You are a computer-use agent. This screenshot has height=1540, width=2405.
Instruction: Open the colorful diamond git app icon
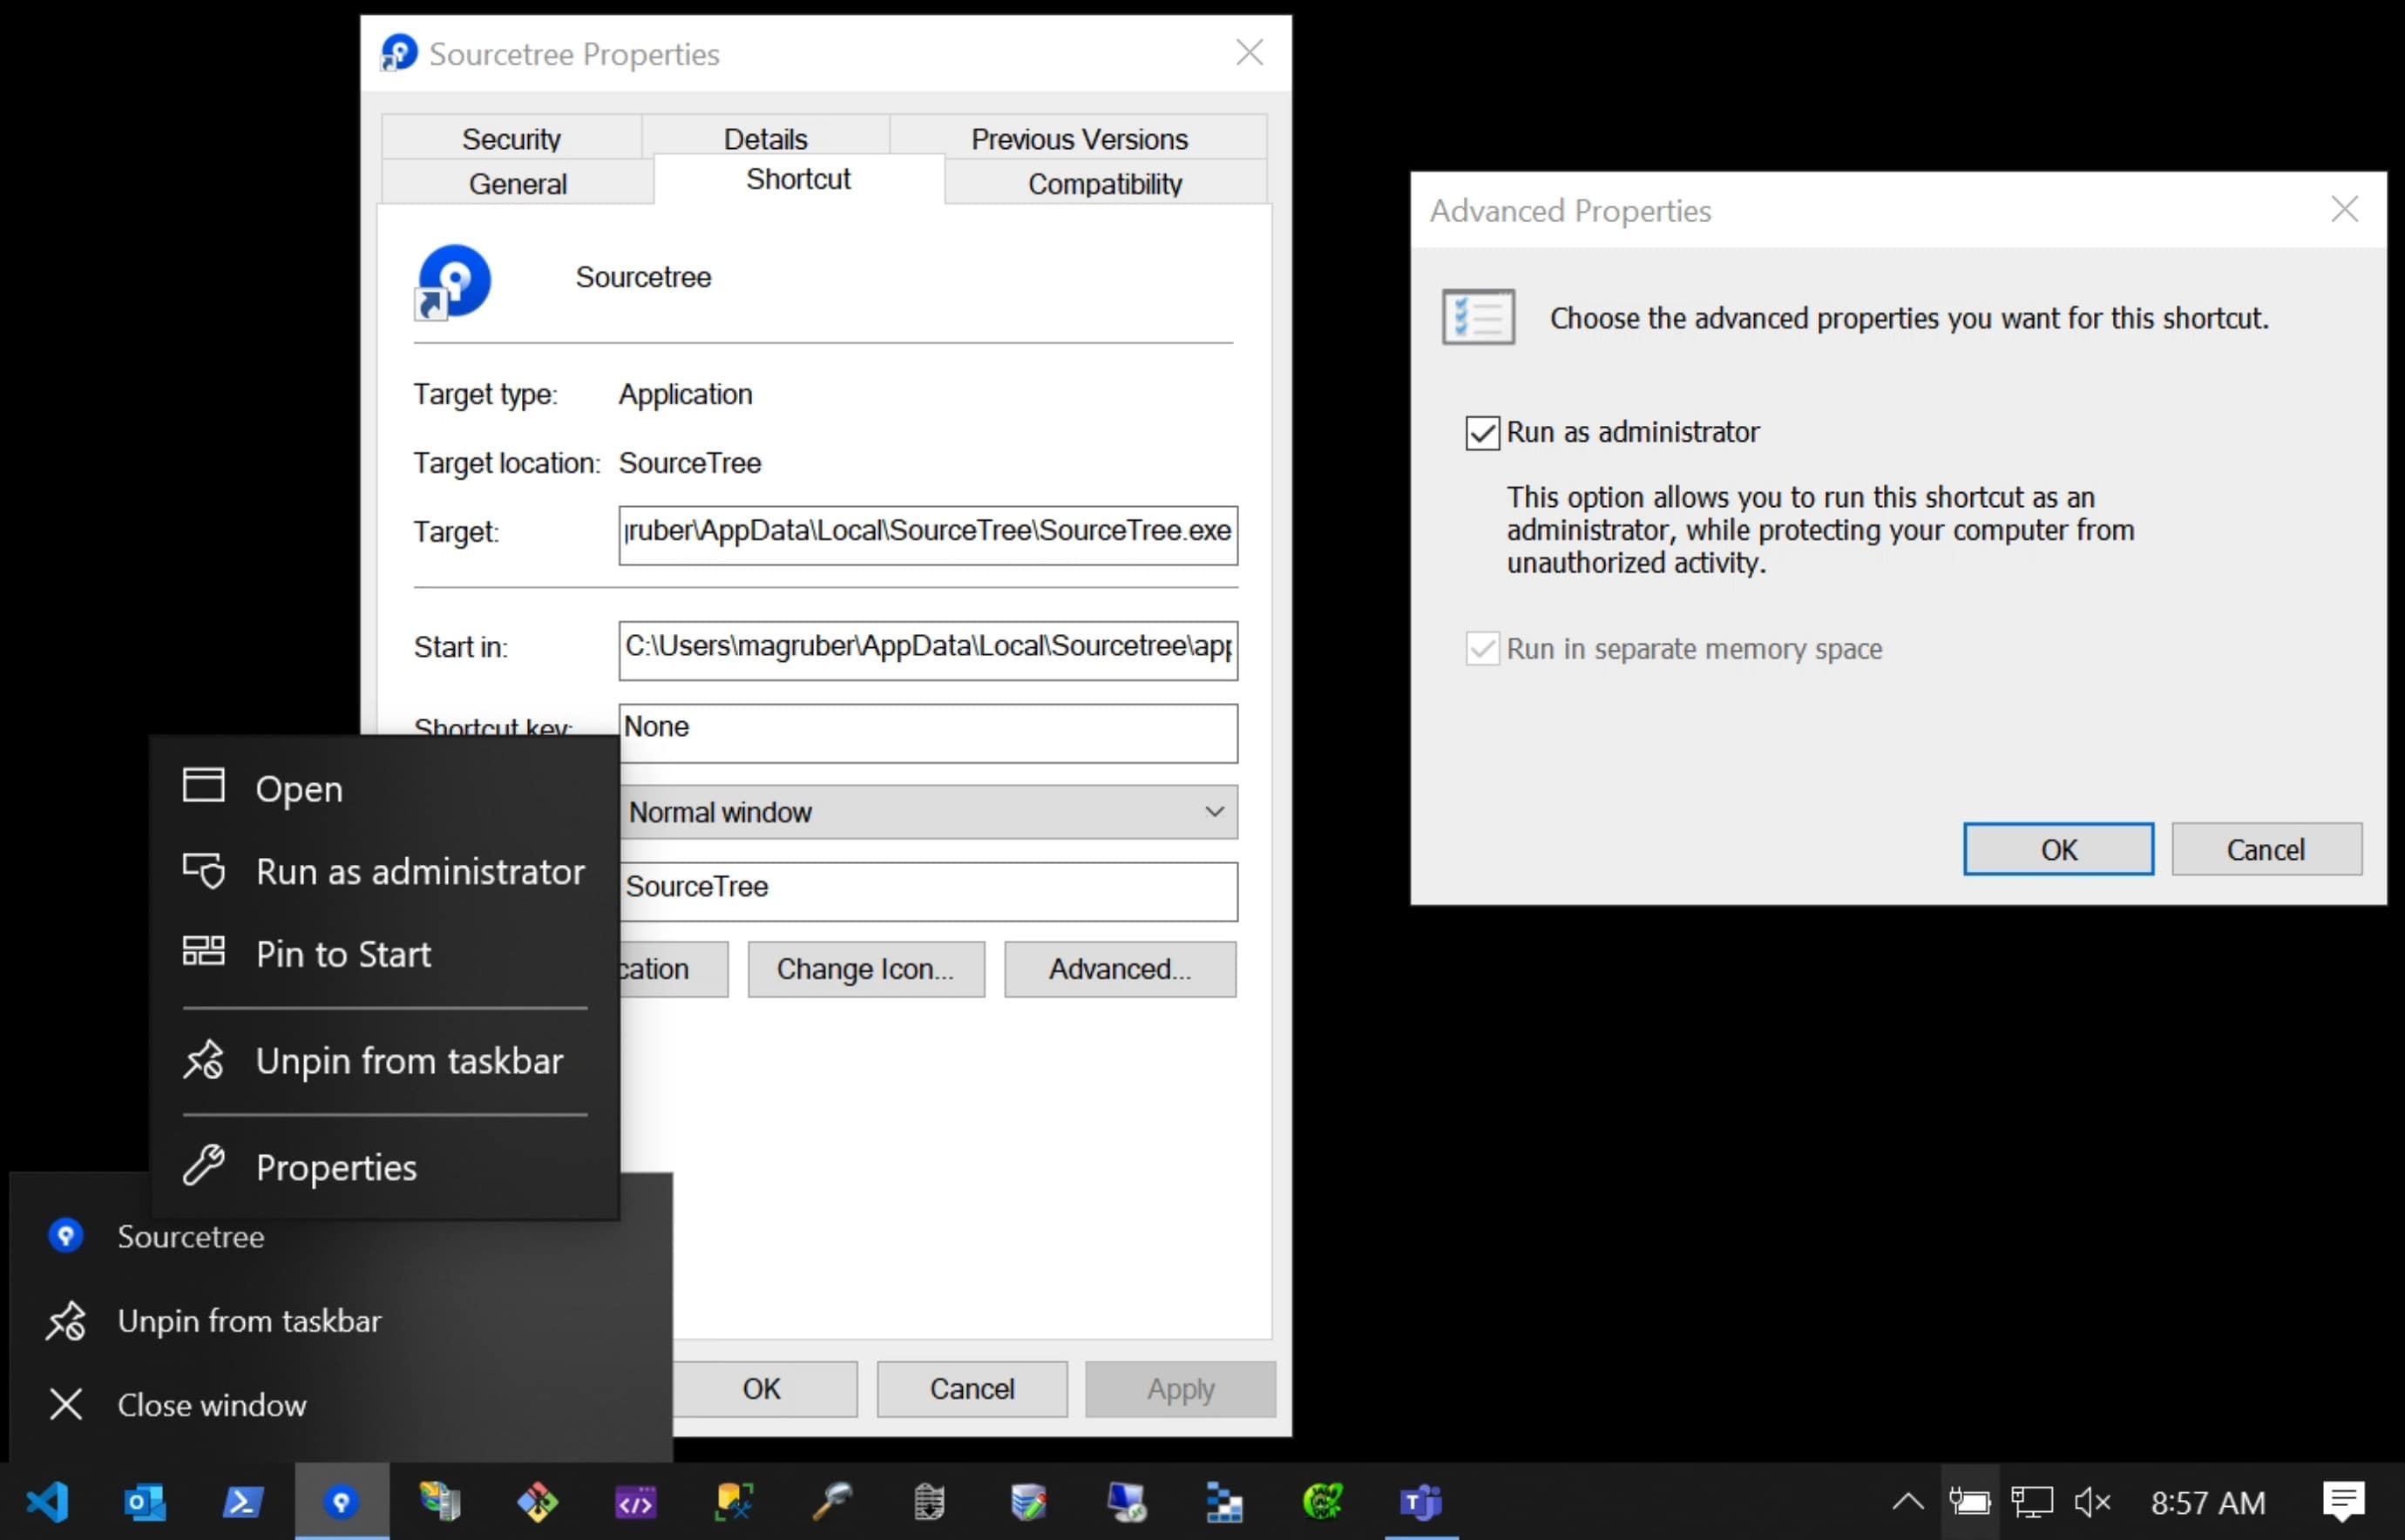(538, 1501)
